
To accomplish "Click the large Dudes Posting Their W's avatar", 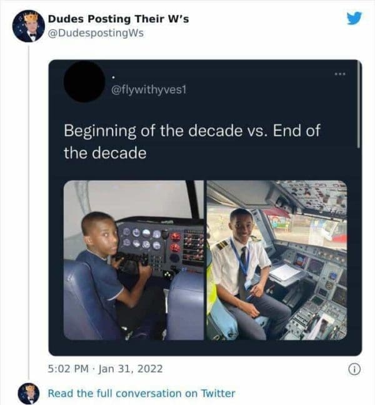I will (29, 26).
